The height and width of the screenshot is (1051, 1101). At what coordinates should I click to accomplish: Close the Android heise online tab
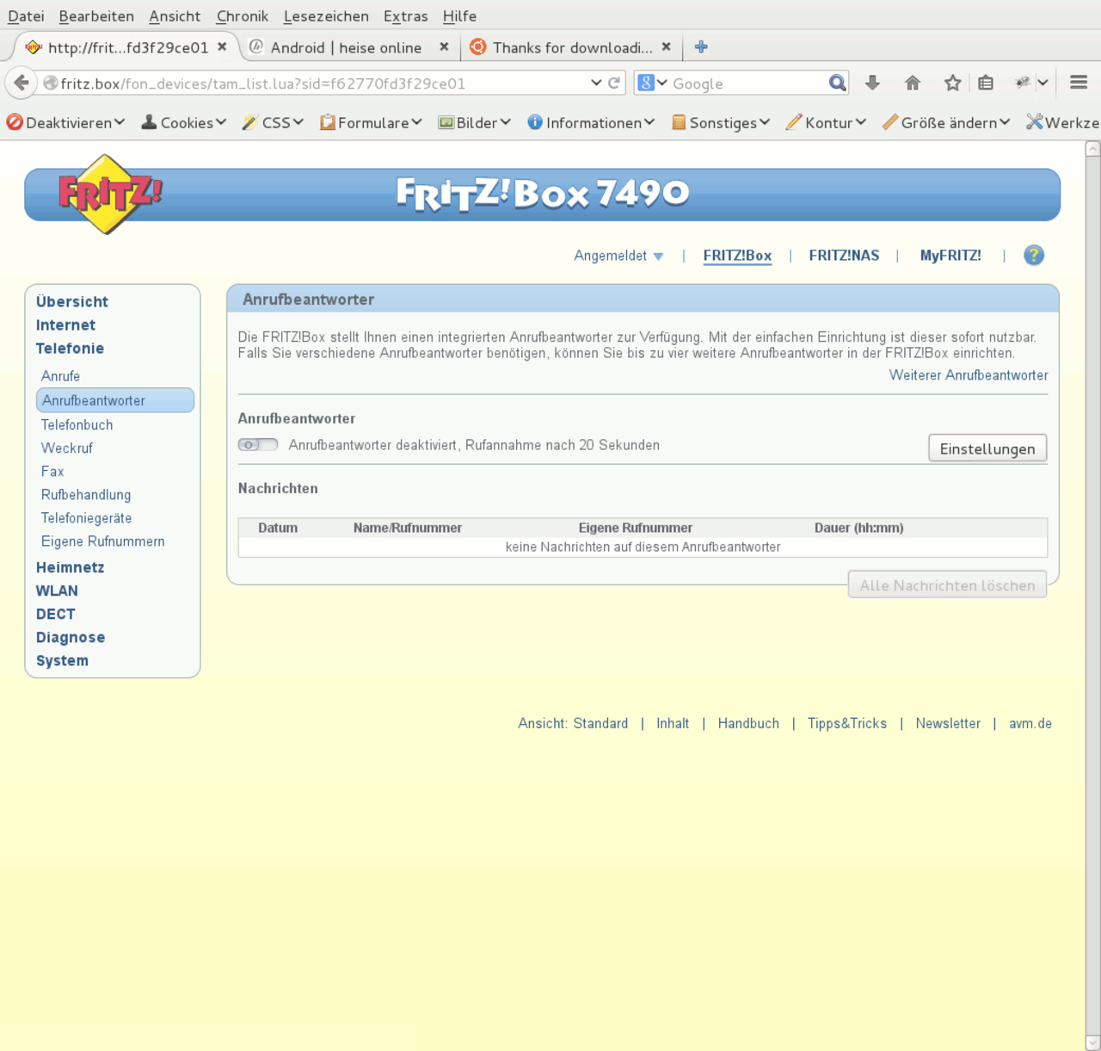(x=444, y=46)
